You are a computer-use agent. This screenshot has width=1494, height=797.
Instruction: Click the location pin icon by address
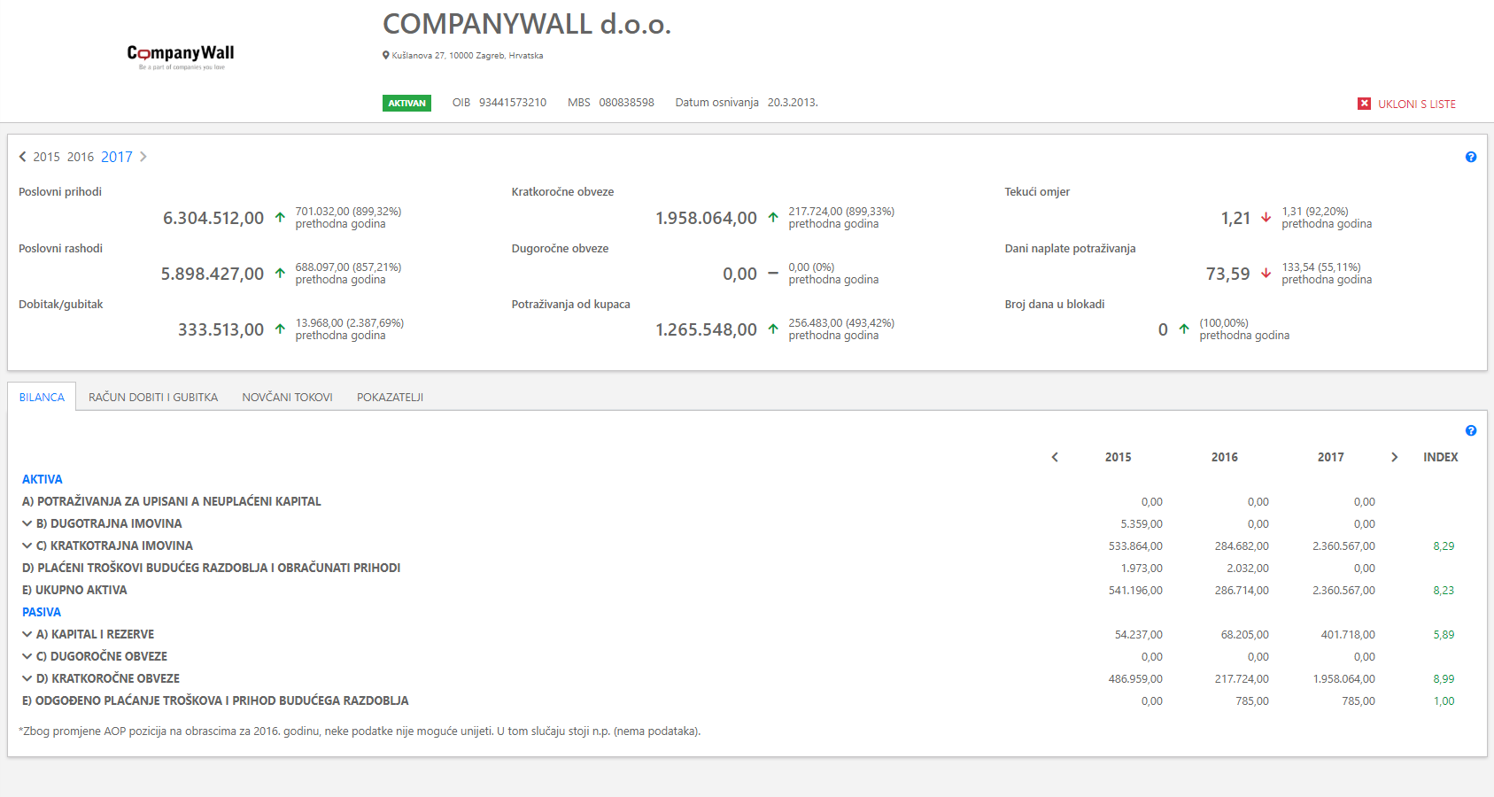click(386, 55)
